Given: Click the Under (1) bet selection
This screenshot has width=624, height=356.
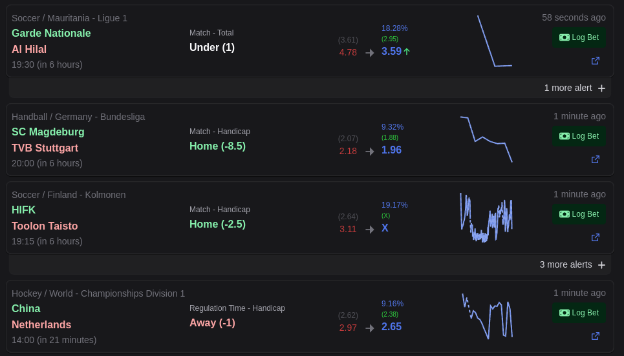Looking at the screenshot, I should point(212,47).
